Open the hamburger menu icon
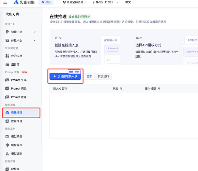 coord(5,2)
